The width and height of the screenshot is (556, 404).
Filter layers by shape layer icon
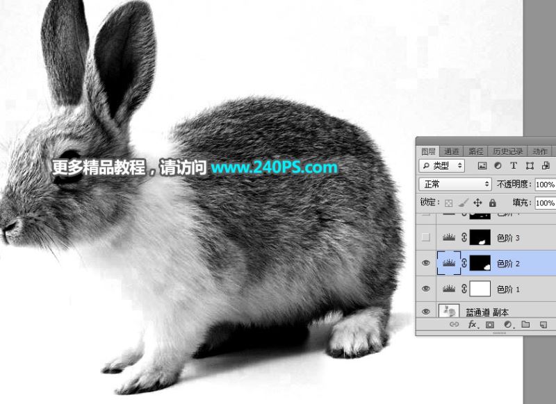(530, 166)
